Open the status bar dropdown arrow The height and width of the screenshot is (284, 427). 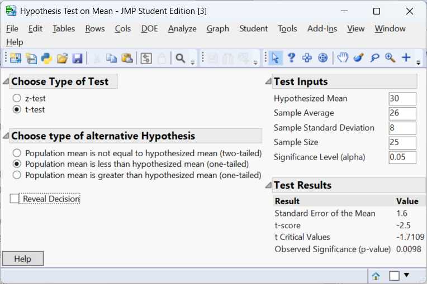click(407, 275)
